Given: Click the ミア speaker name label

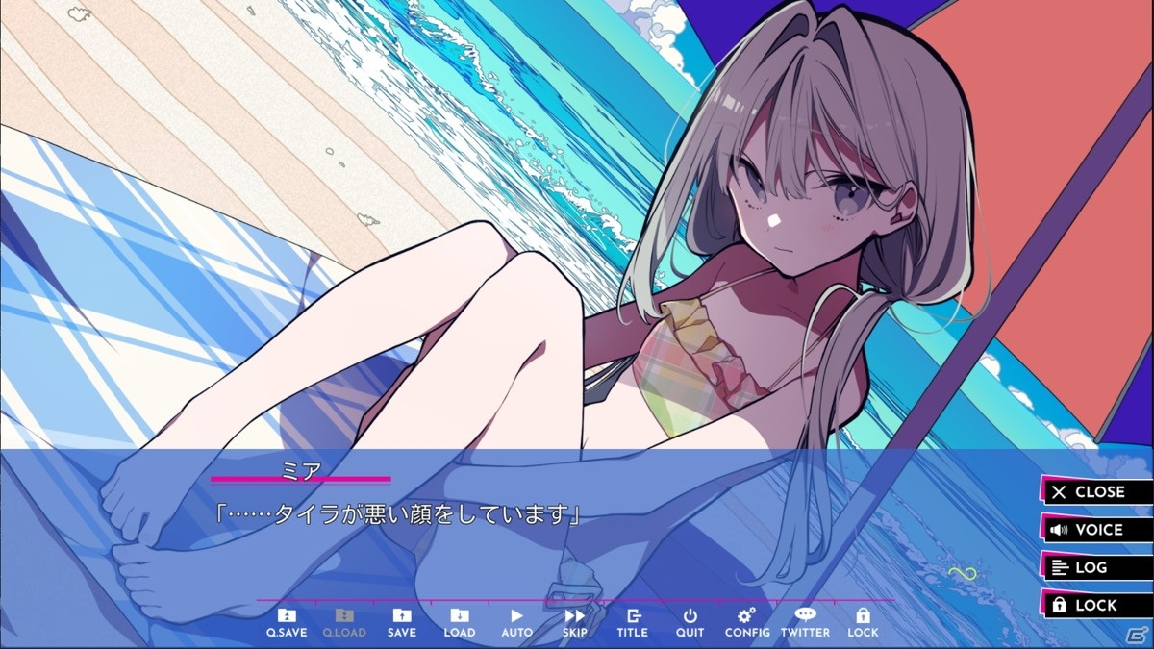Looking at the screenshot, I should (300, 468).
